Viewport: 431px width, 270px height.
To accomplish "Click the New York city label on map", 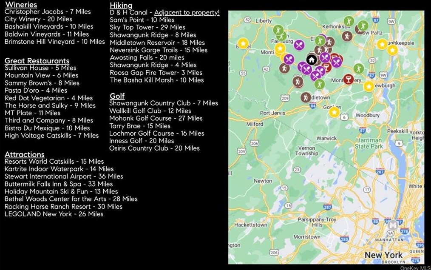I will point(383,255).
